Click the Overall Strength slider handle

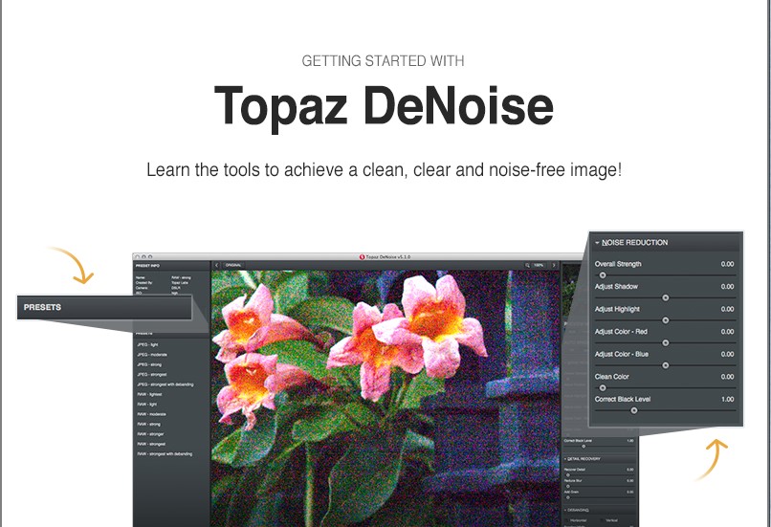(x=603, y=274)
